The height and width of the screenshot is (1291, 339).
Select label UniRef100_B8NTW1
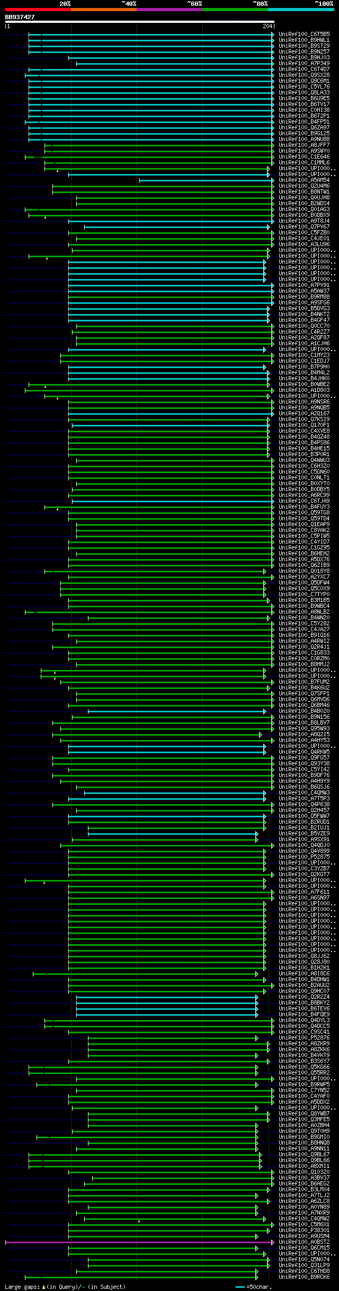(304, 192)
